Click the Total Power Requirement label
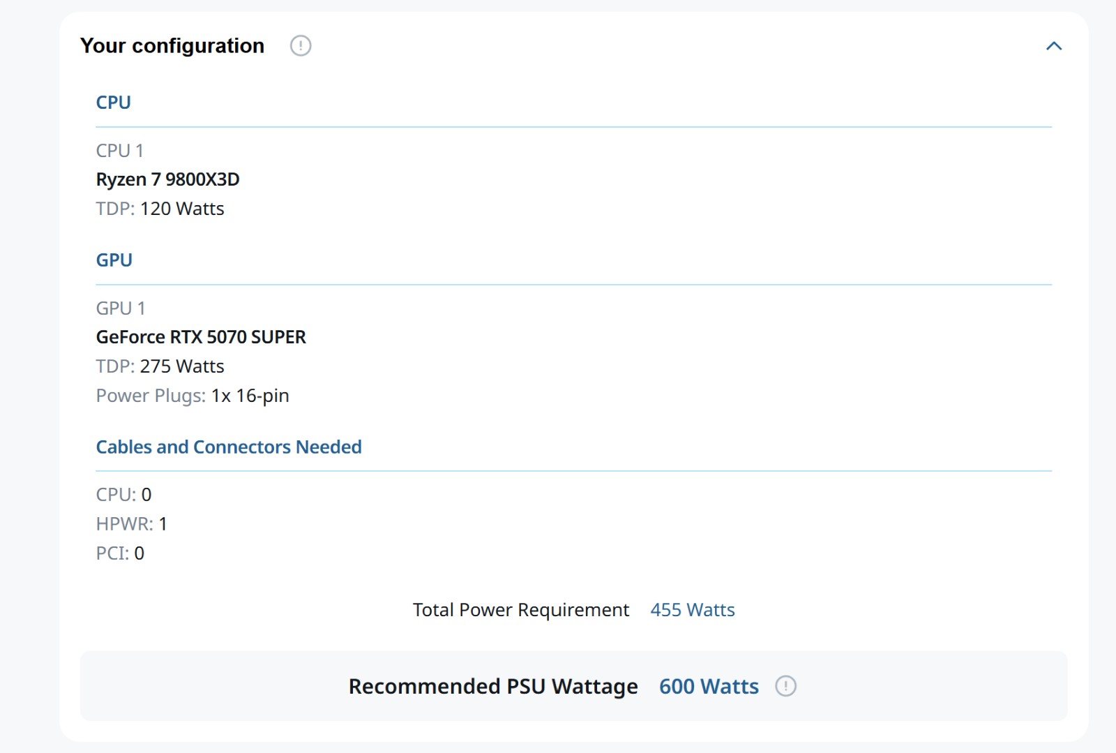The width and height of the screenshot is (1116, 753). pyautogui.click(x=520, y=610)
